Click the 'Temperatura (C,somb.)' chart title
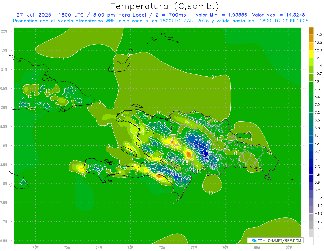The height and width of the screenshot is (251, 324). [x=165, y=6]
